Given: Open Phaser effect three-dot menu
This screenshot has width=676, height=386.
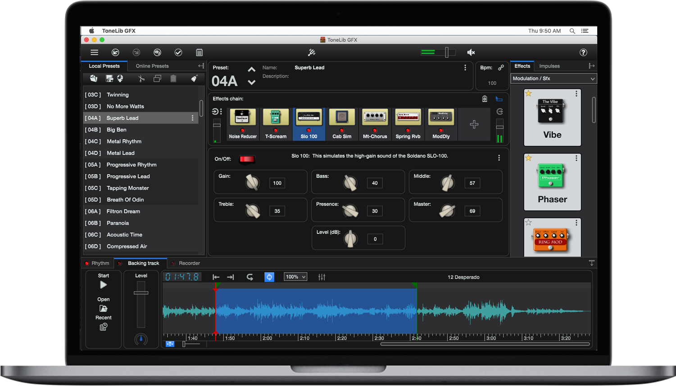Looking at the screenshot, I should coord(576,158).
